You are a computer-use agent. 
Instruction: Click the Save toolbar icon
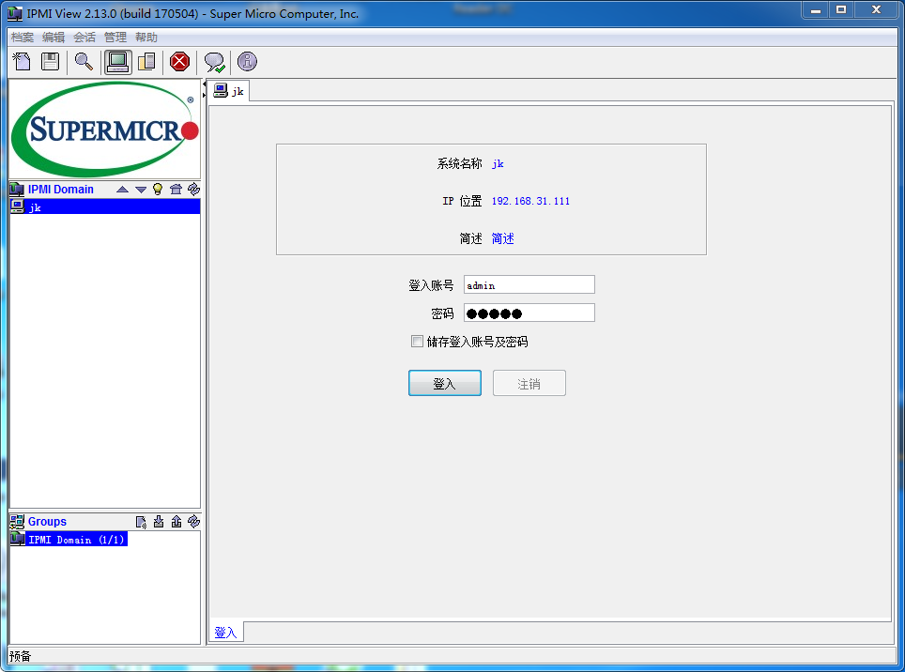50,61
